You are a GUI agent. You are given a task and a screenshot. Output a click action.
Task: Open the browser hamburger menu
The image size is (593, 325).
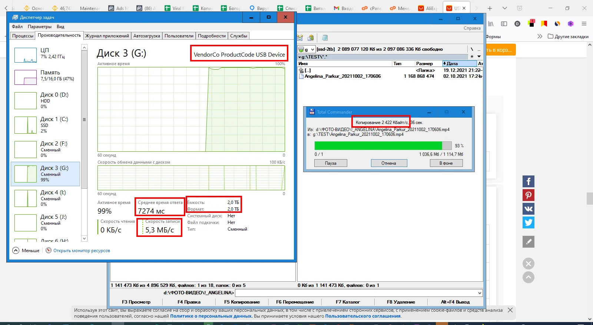584,24
